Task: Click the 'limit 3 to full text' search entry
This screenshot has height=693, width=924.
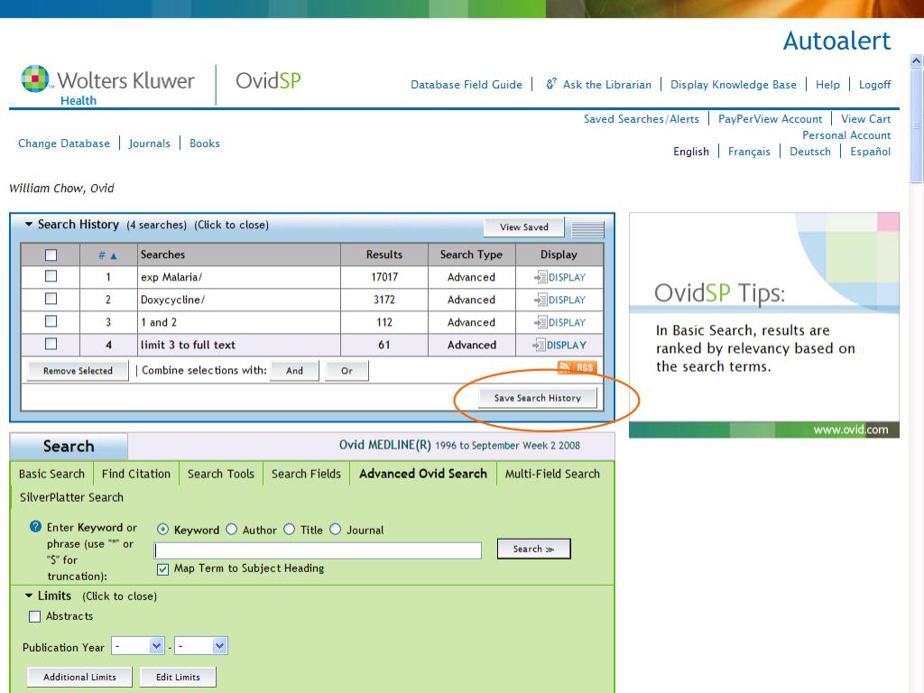Action: point(188,345)
